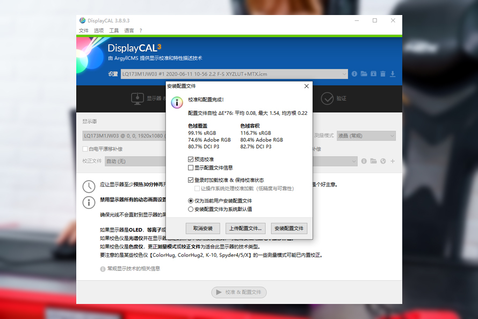Select 安装配置文件为系统默认值 radio option

(191, 209)
